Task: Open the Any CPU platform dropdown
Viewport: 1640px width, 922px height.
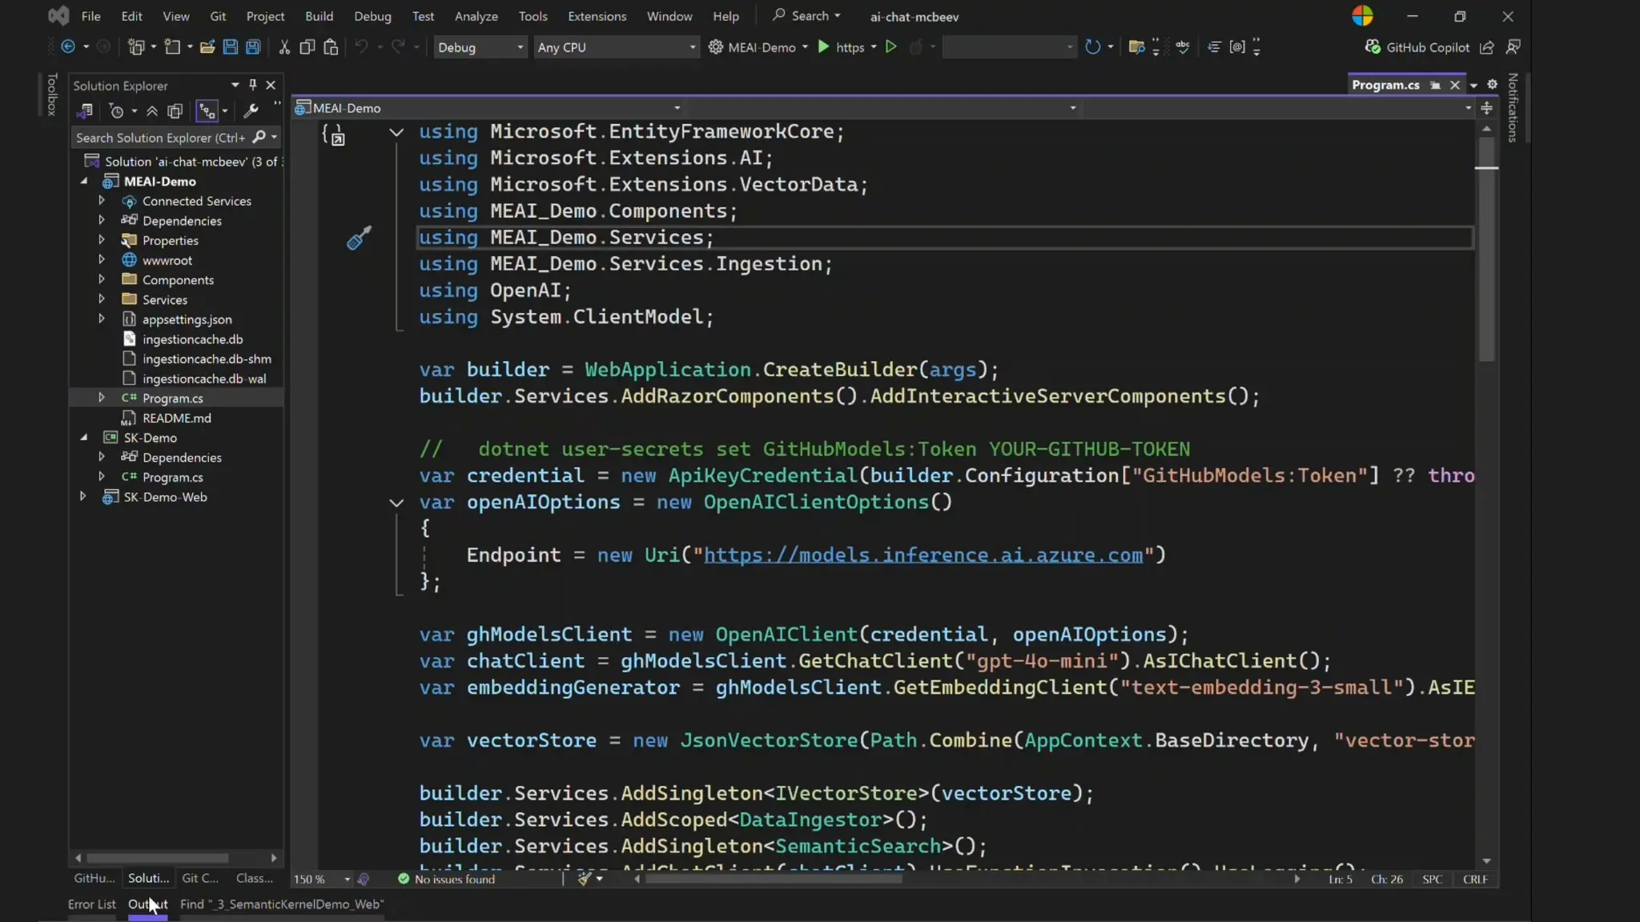Action: pos(616,47)
